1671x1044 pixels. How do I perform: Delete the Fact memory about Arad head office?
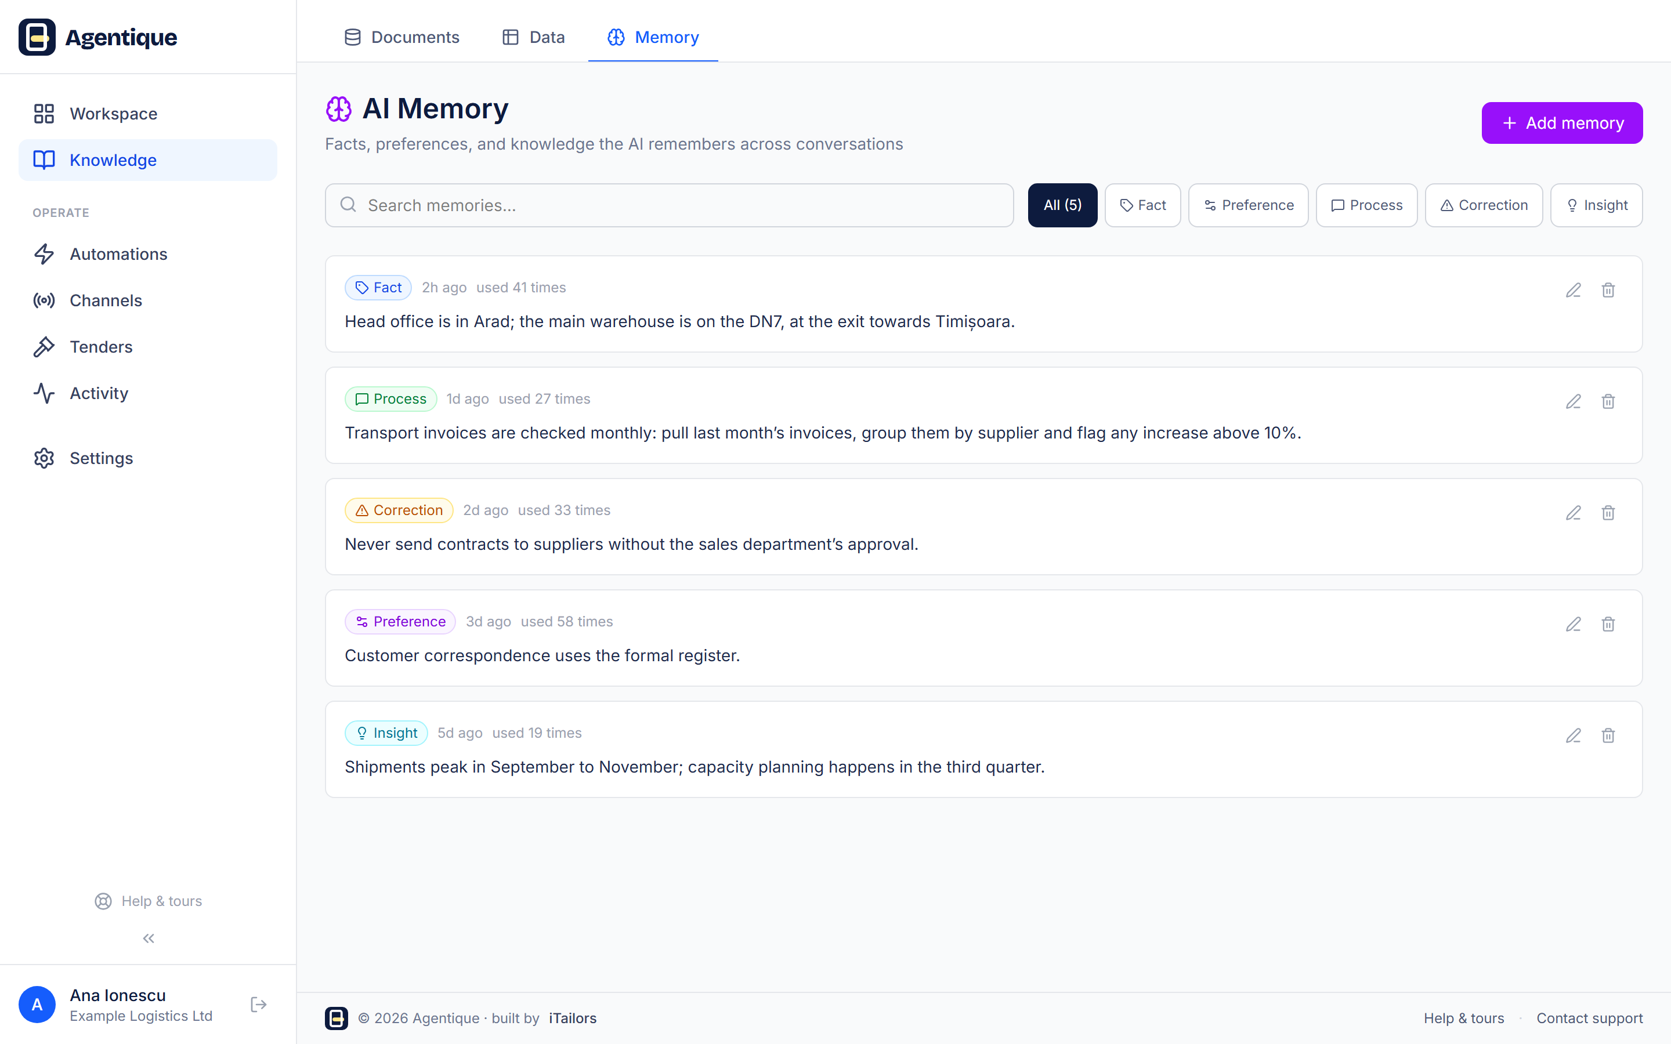coord(1608,290)
